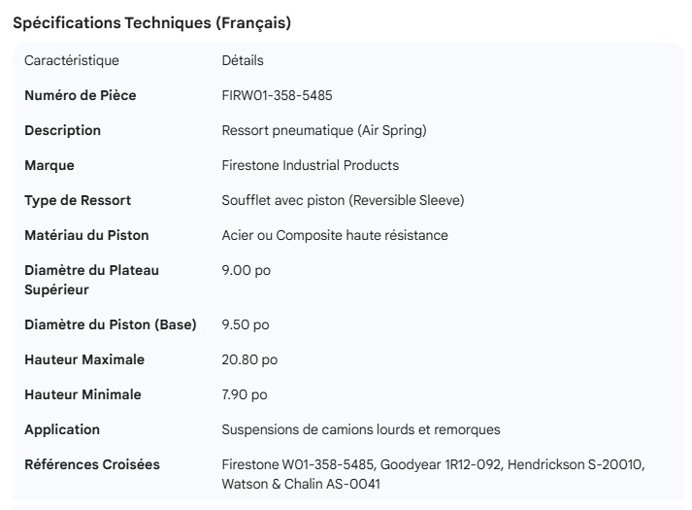Click the Diamètre du Plateau Supérieur label
The width and height of the screenshot is (692, 510).
(x=91, y=280)
